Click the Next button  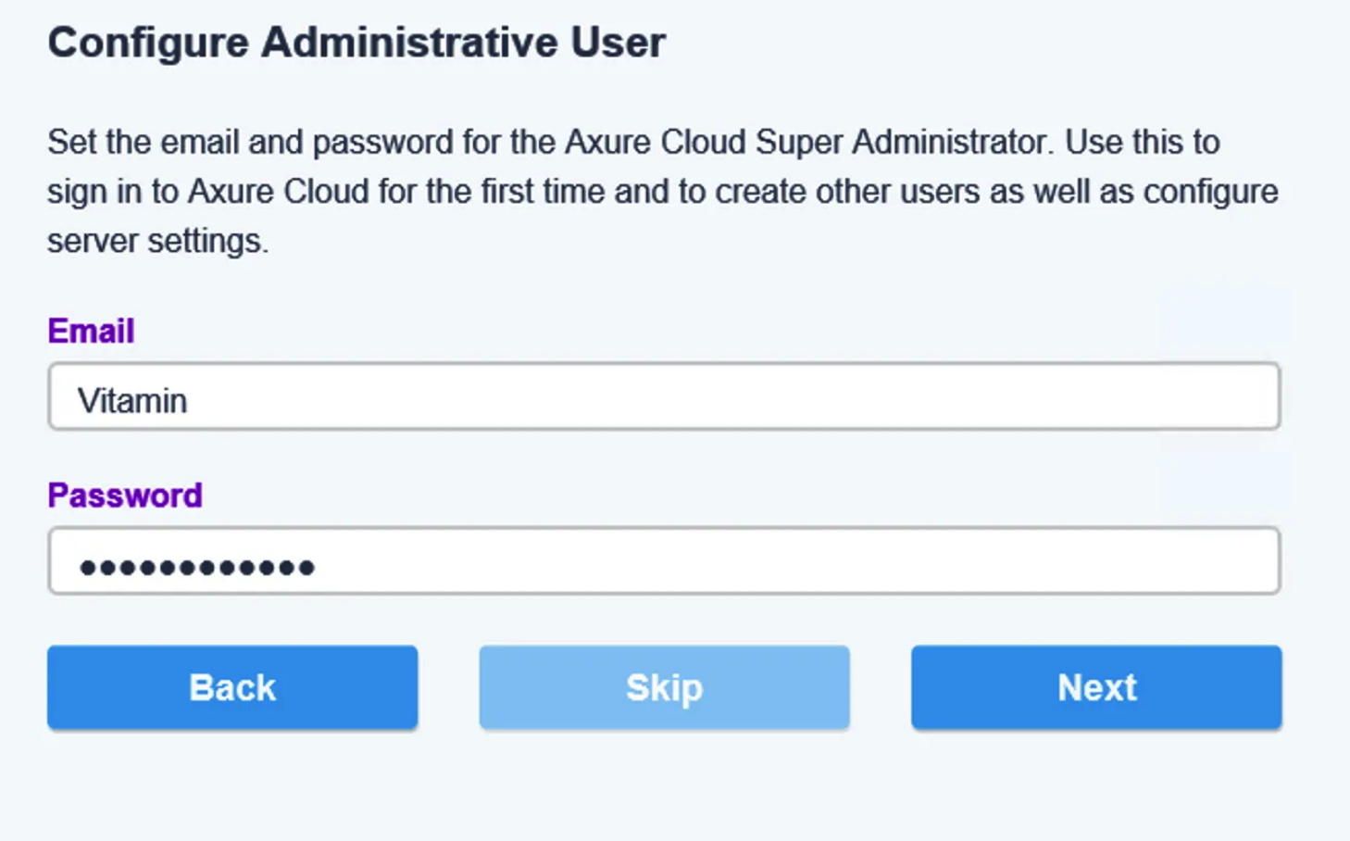tap(1096, 687)
